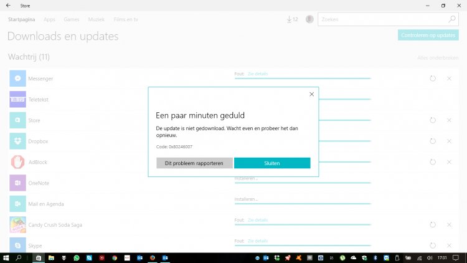Viewport: 467px width, 263px height.
Task: Click the Candy Crush Soda Saga icon
Action: tap(17, 224)
